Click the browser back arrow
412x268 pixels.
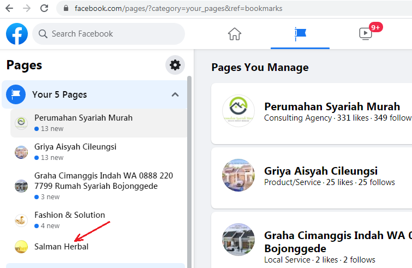point(9,8)
